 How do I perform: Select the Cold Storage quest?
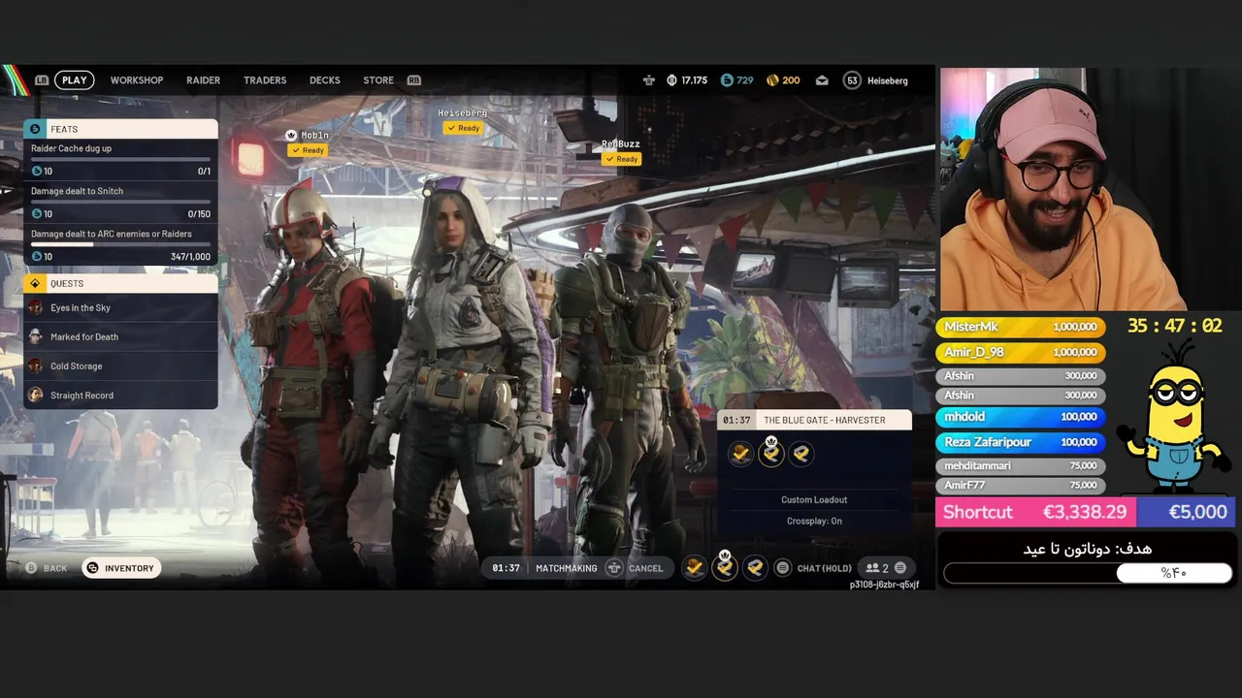120,365
